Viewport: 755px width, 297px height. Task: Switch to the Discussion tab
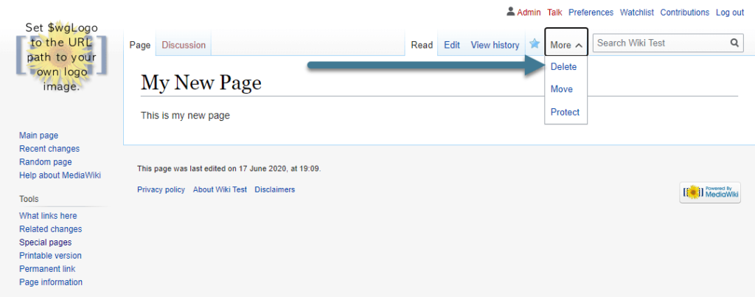184,45
